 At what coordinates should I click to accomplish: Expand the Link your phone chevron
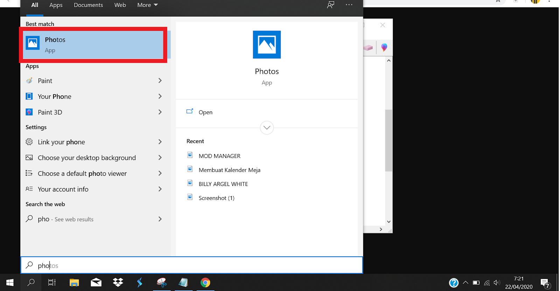click(160, 142)
